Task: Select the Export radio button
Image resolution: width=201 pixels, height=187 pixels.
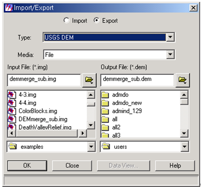Action: [96, 20]
